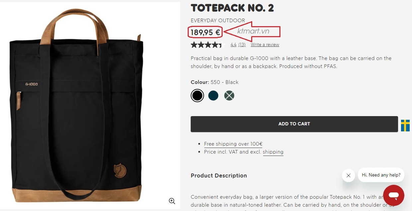Select the crossed-out green colour swatch
Screen dimensions: 412x211
point(229,96)
